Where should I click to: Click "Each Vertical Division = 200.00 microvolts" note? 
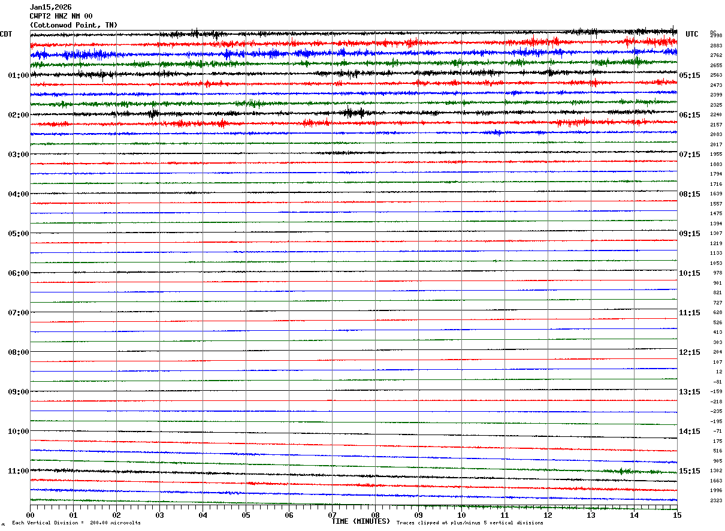click(x=76, y=523)
